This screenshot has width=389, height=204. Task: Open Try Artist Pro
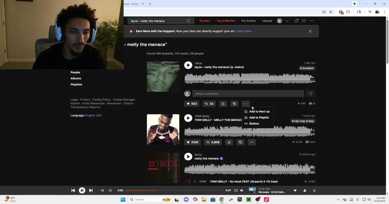(226, 21)
